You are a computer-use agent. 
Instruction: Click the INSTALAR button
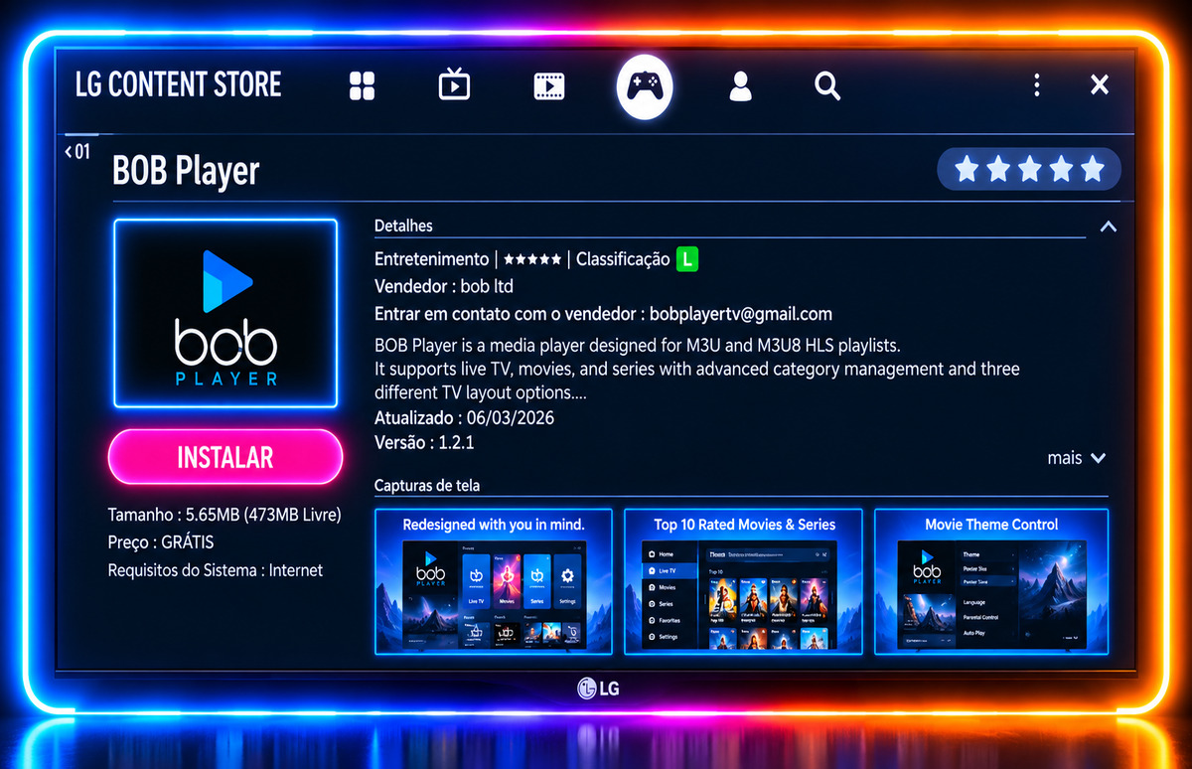225,457
